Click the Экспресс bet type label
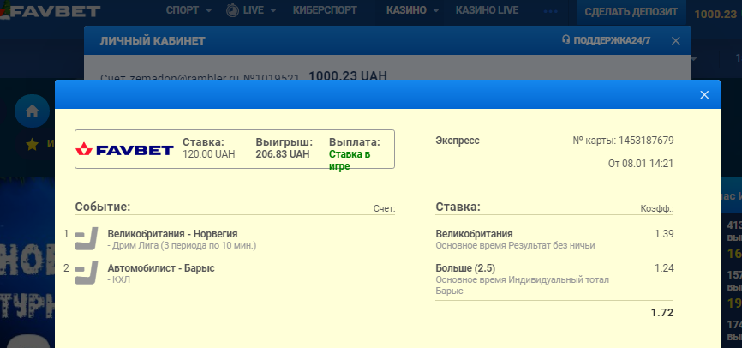The width and height of the screenshot is (742, 348). pyautogui.click(x=458, y=141)
